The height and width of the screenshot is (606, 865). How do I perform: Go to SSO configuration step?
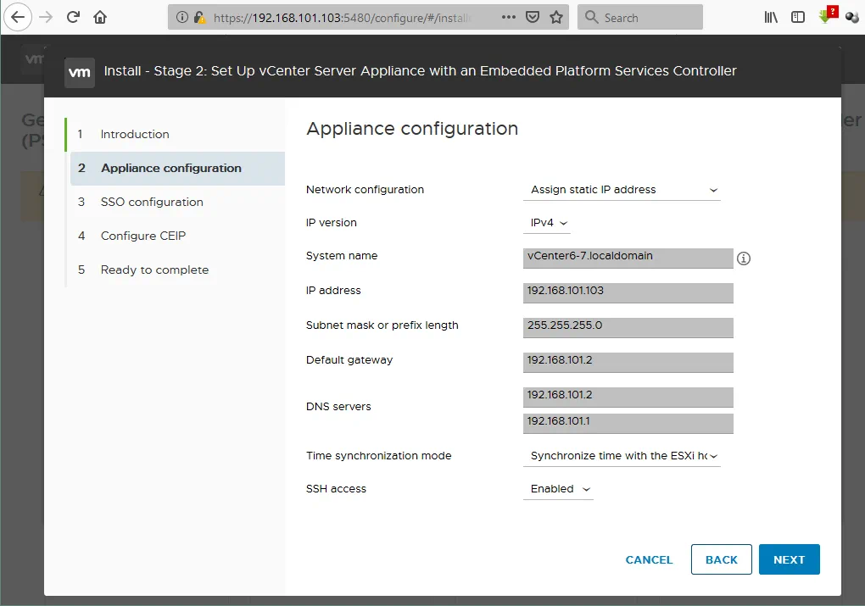tap(152, 202)
